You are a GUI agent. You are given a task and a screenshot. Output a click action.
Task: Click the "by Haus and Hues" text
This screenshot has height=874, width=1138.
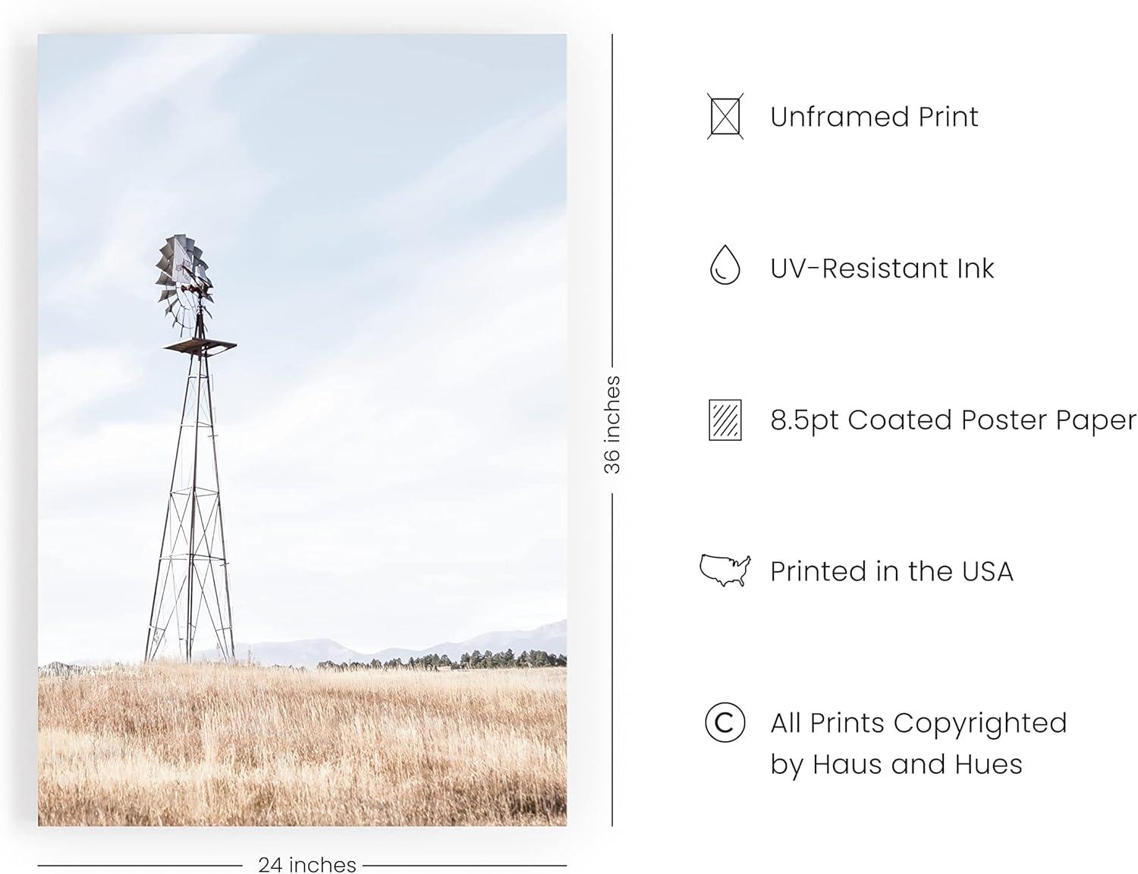896,764
